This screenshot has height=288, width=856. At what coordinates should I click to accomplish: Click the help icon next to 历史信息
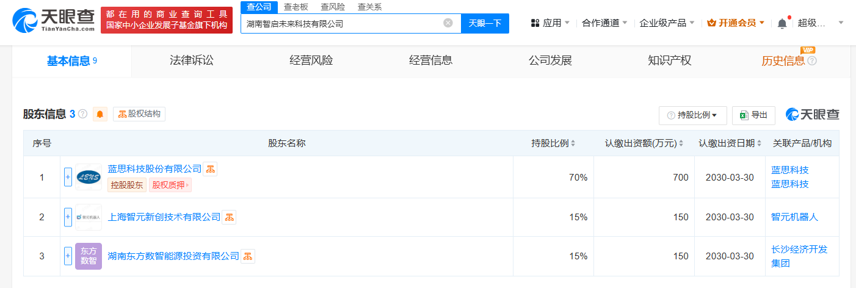pyautogui.click(x=812, y=61)
